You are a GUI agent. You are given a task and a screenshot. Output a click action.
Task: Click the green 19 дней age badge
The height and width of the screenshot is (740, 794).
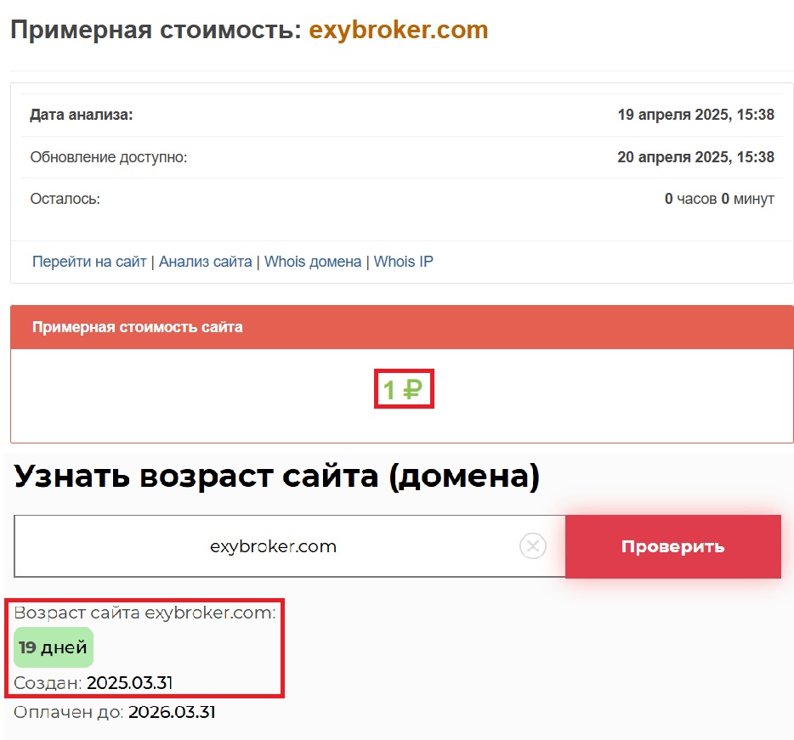[54, 648]
